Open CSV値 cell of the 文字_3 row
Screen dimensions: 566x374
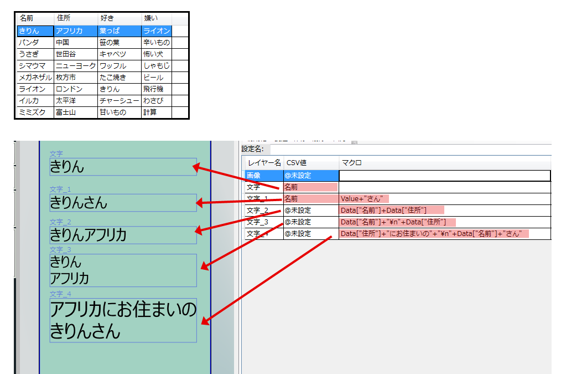(310, 222)
